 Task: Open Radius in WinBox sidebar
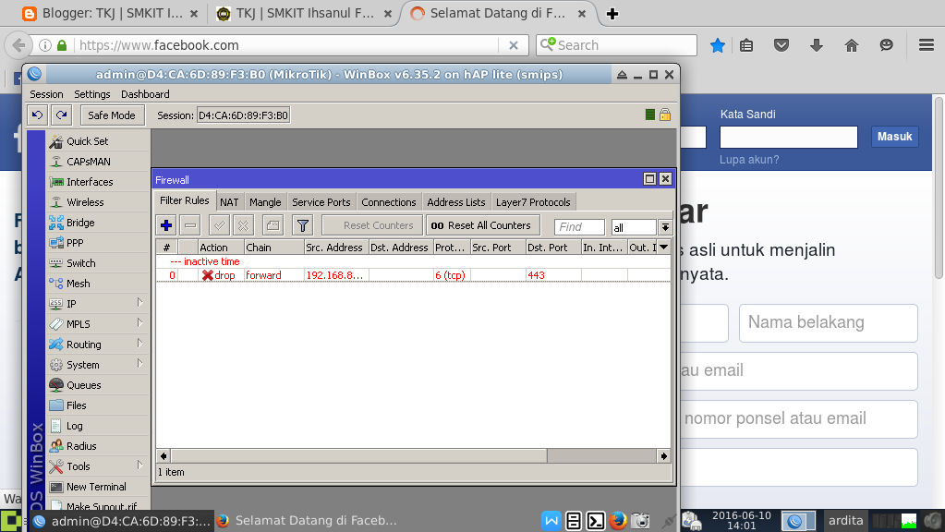tap(98, 446)
